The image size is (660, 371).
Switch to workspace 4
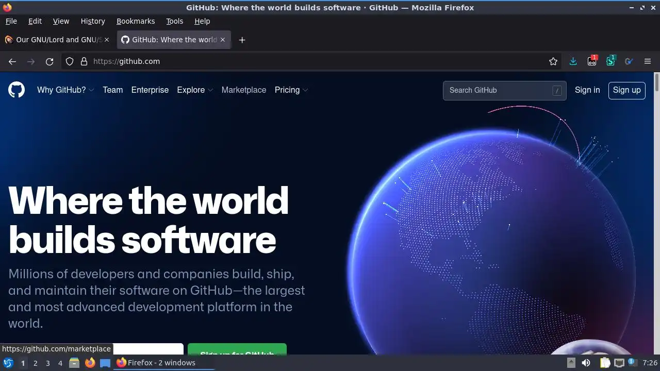[60, 363]
